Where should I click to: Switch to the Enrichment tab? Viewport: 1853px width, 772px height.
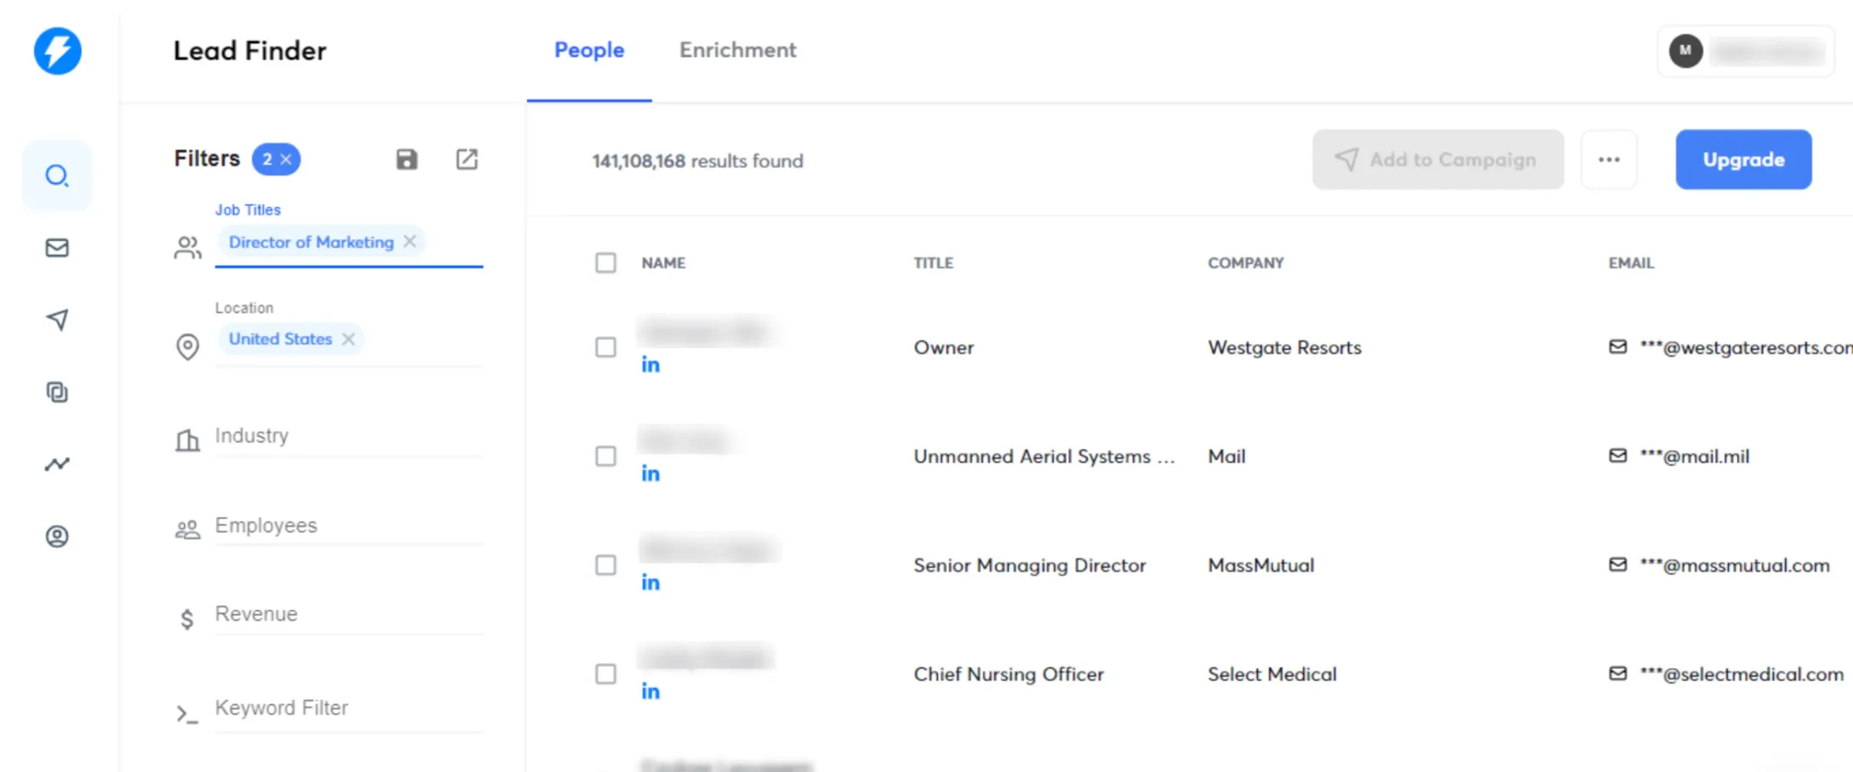tap(737, 50)
